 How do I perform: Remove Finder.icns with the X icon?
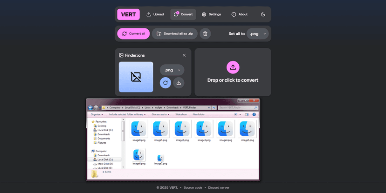pyautogui.click(x=184, y=55)
